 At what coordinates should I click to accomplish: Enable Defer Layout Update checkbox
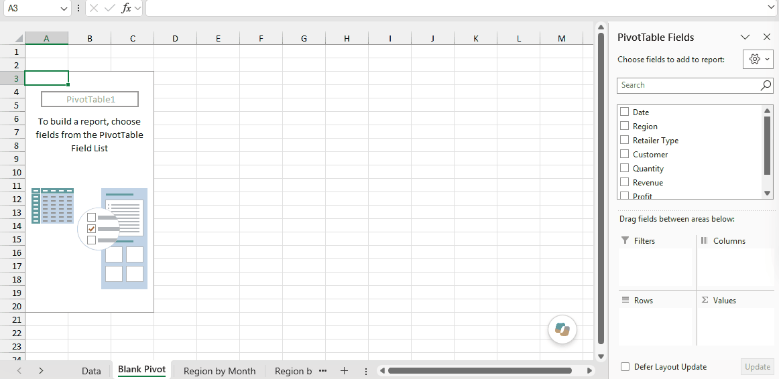click(x=625, y=366)
